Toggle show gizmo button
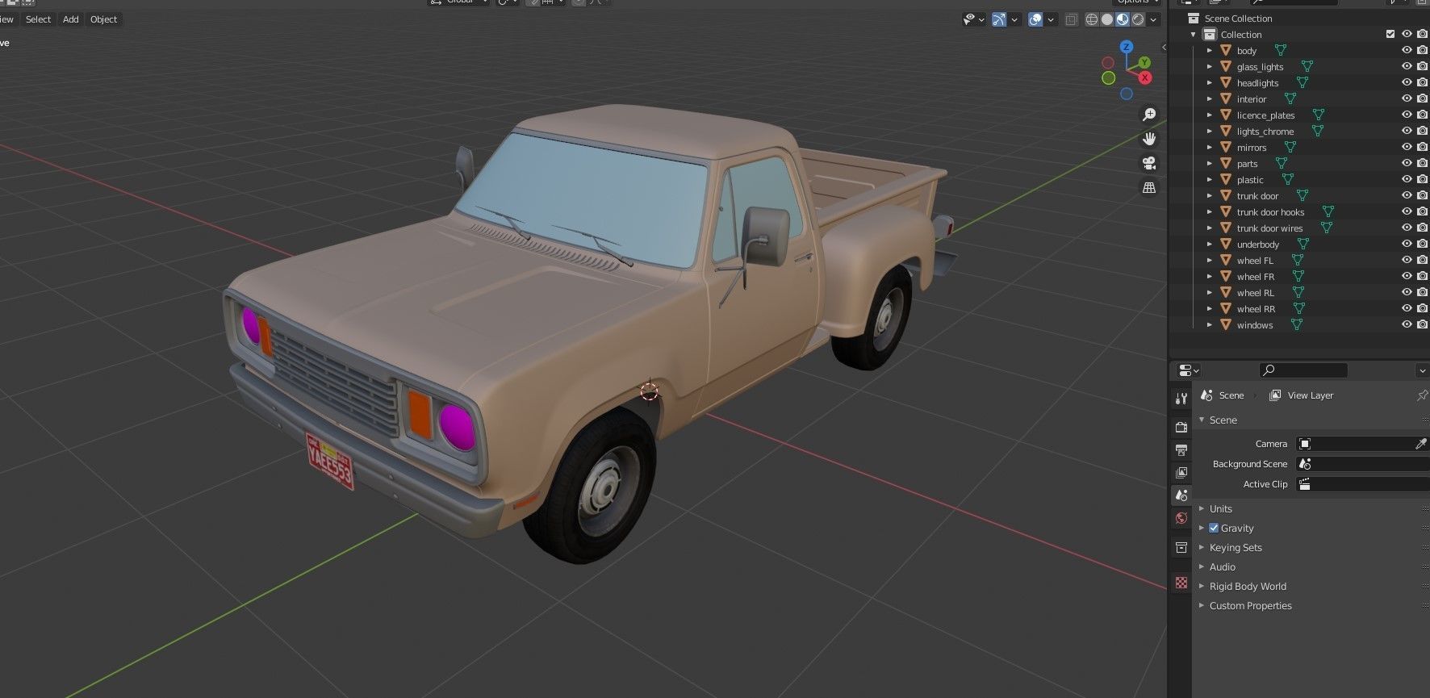1430x698 pixels. coord(999,19)
